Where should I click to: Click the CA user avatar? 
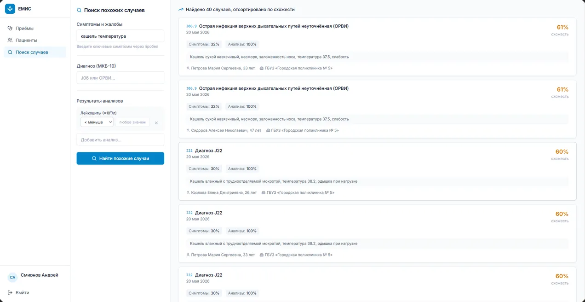pos(12,277)
